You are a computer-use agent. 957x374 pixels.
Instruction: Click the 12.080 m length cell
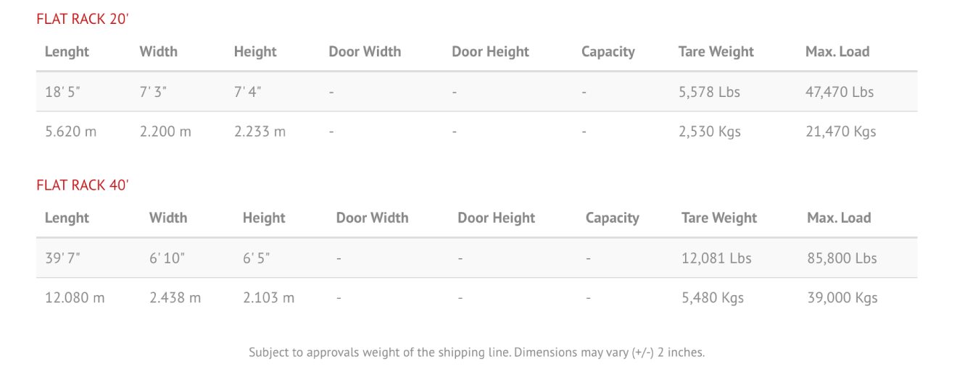coord(75,298)
